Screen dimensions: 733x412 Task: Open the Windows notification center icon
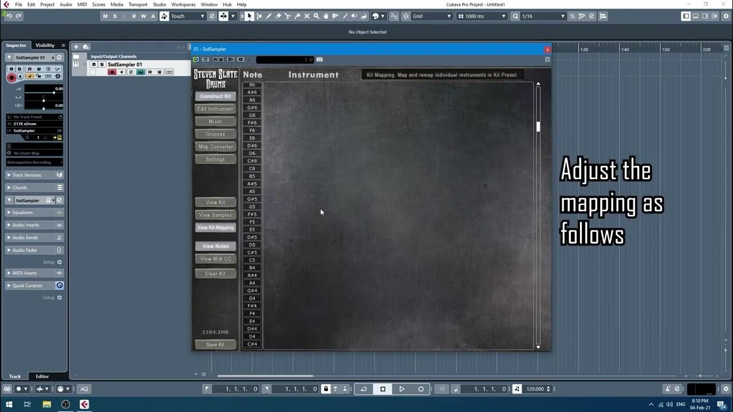pyautogui.click(x=721, y=405)
